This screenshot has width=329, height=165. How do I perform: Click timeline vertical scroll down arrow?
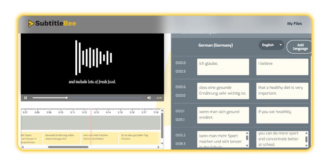pyautogui.click(x=162, y=144)
